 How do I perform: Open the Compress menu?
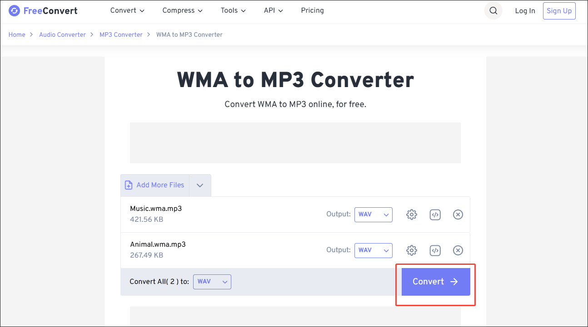click(x=182, y=10)
